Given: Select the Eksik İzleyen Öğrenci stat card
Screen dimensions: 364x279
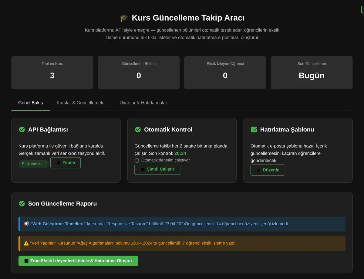Looking at the screenshot, I should [x=225, y=73].
